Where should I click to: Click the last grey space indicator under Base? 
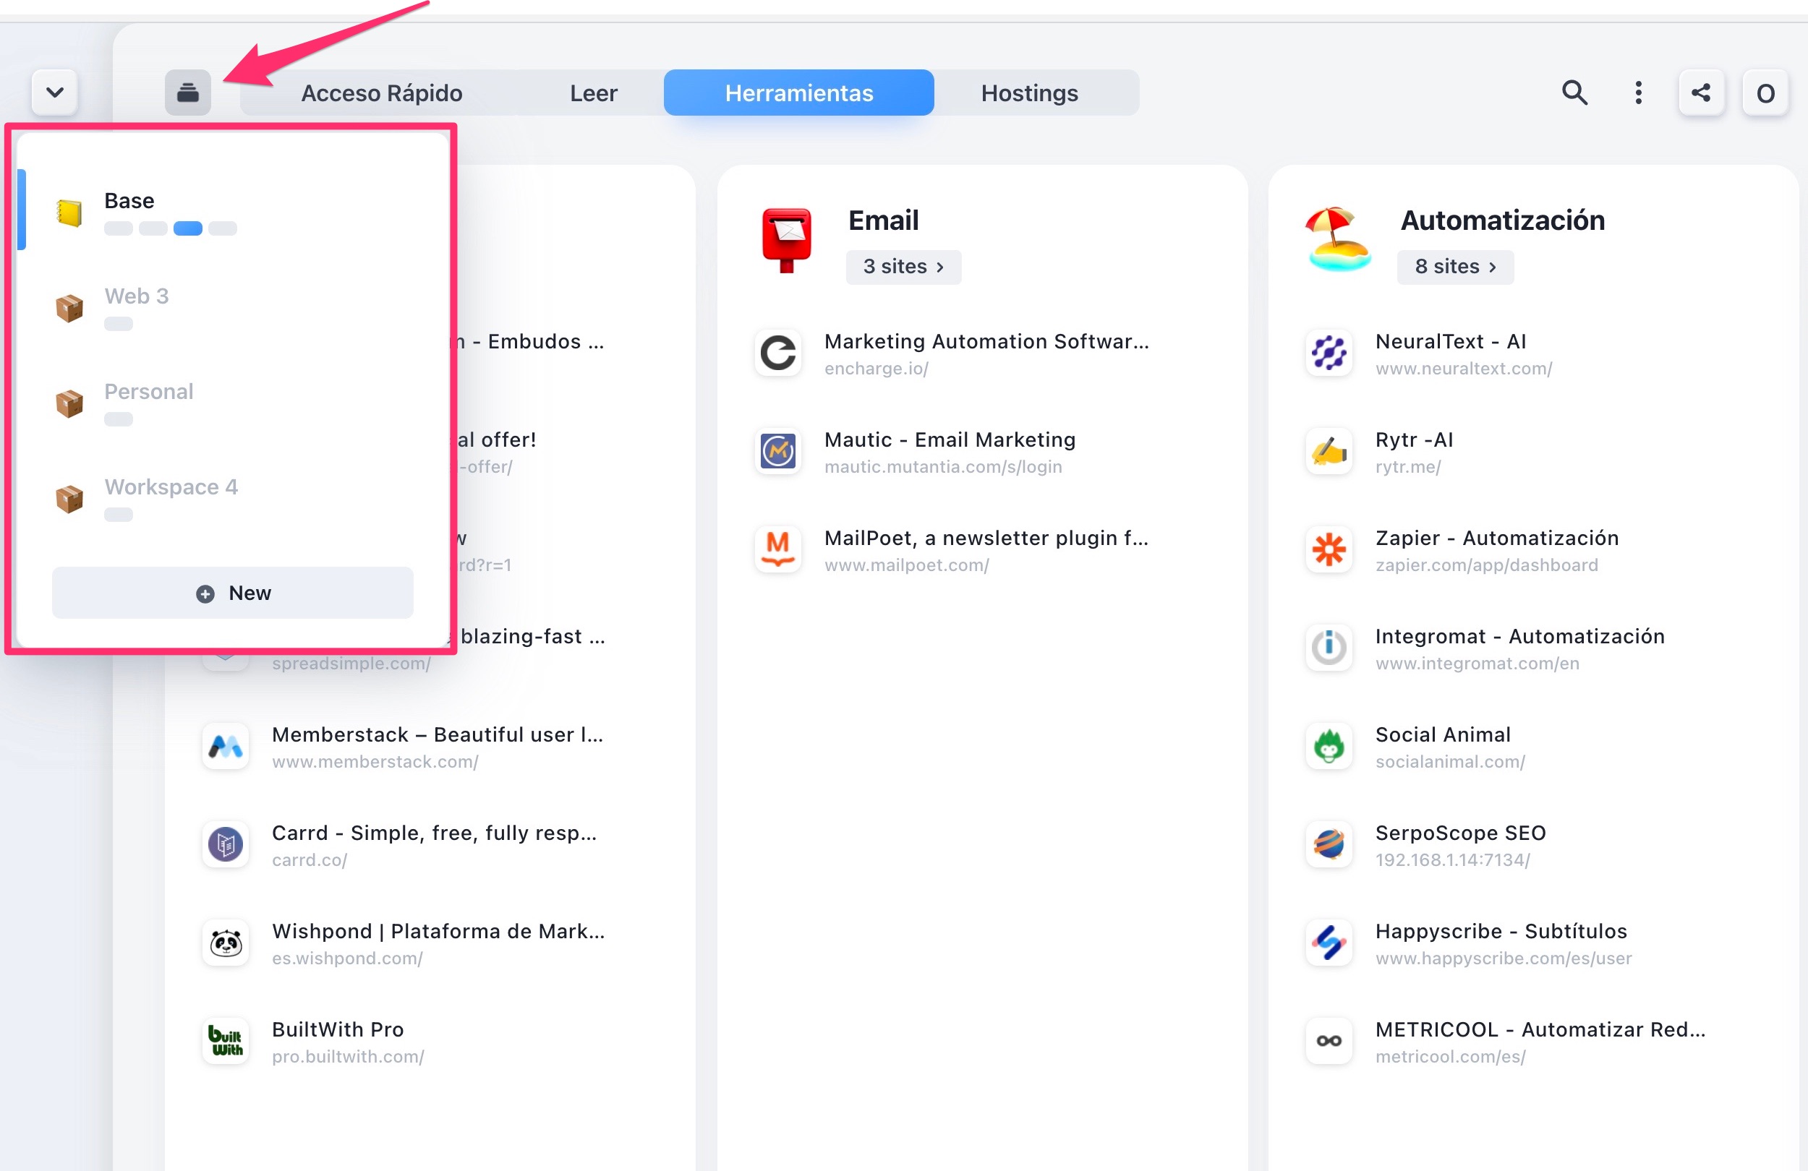223,228
